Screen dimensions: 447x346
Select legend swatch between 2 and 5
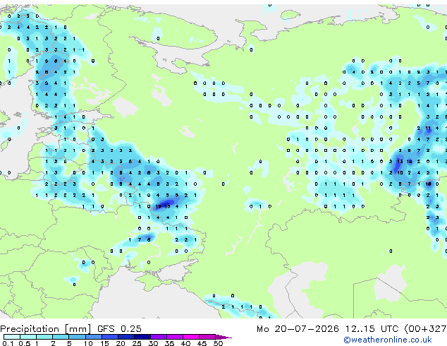click(61, 337)
